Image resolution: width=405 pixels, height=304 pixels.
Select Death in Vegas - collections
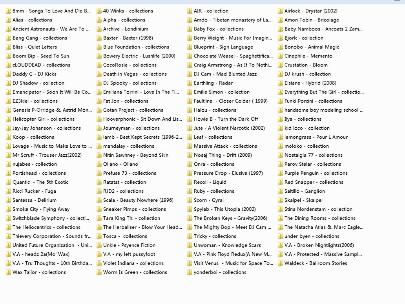pyautogui.click(x=135, y=74)
